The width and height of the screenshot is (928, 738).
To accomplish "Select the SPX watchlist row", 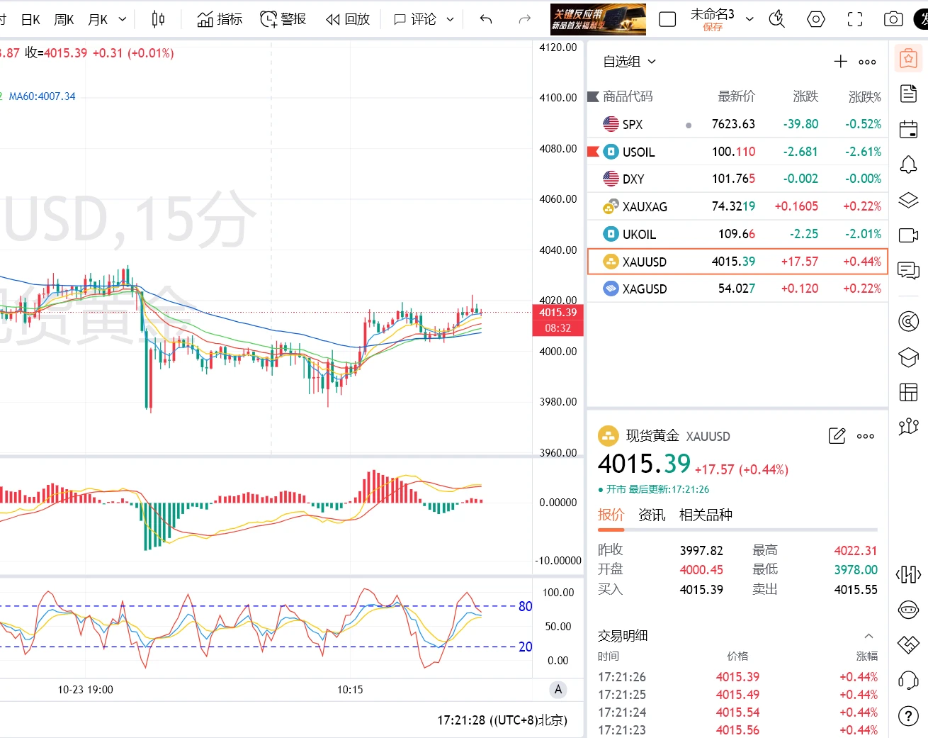I will coord(737,124).
